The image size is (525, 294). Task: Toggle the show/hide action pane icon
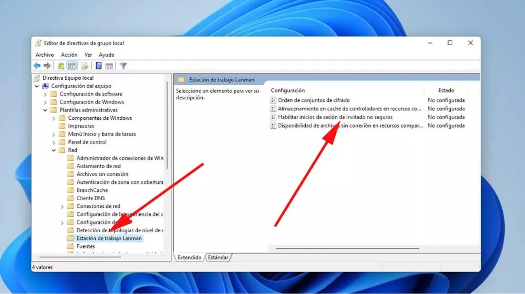click(x=109, y=66)
